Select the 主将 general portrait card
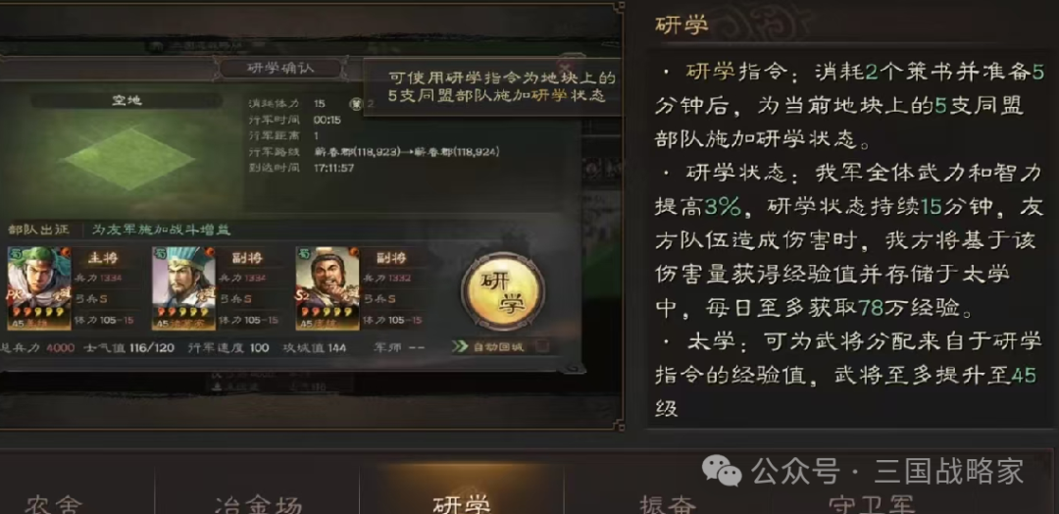The height and width of the screenshot is (514, 1059). point(39,288)
